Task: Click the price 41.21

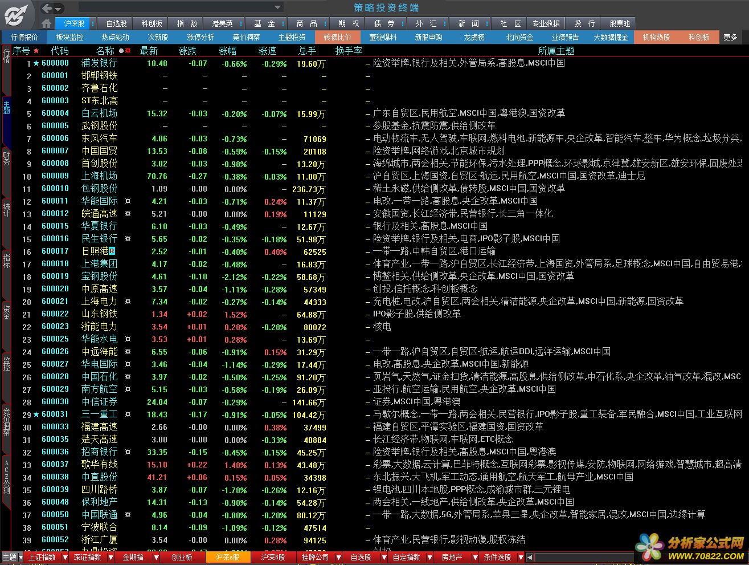Action: (x=157, y=477)
